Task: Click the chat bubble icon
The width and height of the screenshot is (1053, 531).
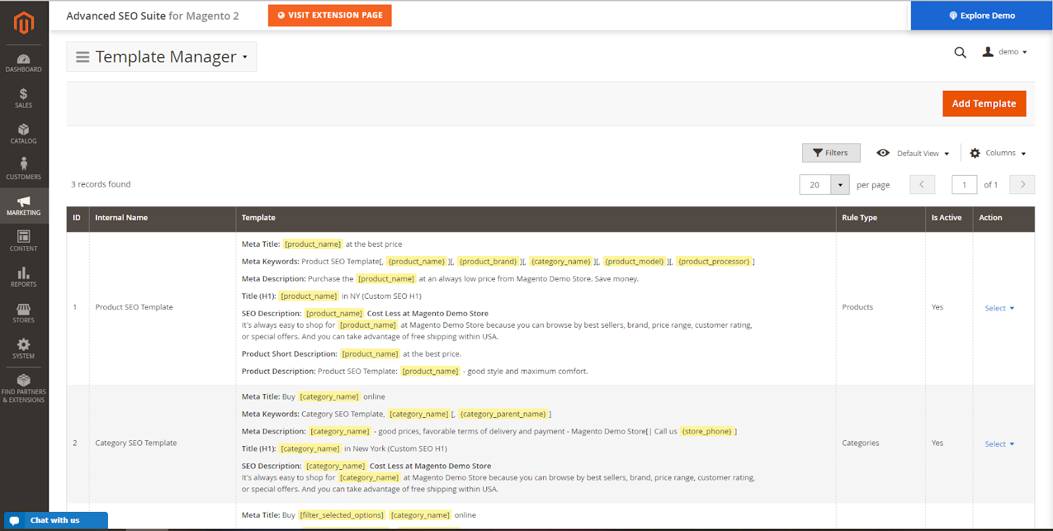Action: coord(14,520)
